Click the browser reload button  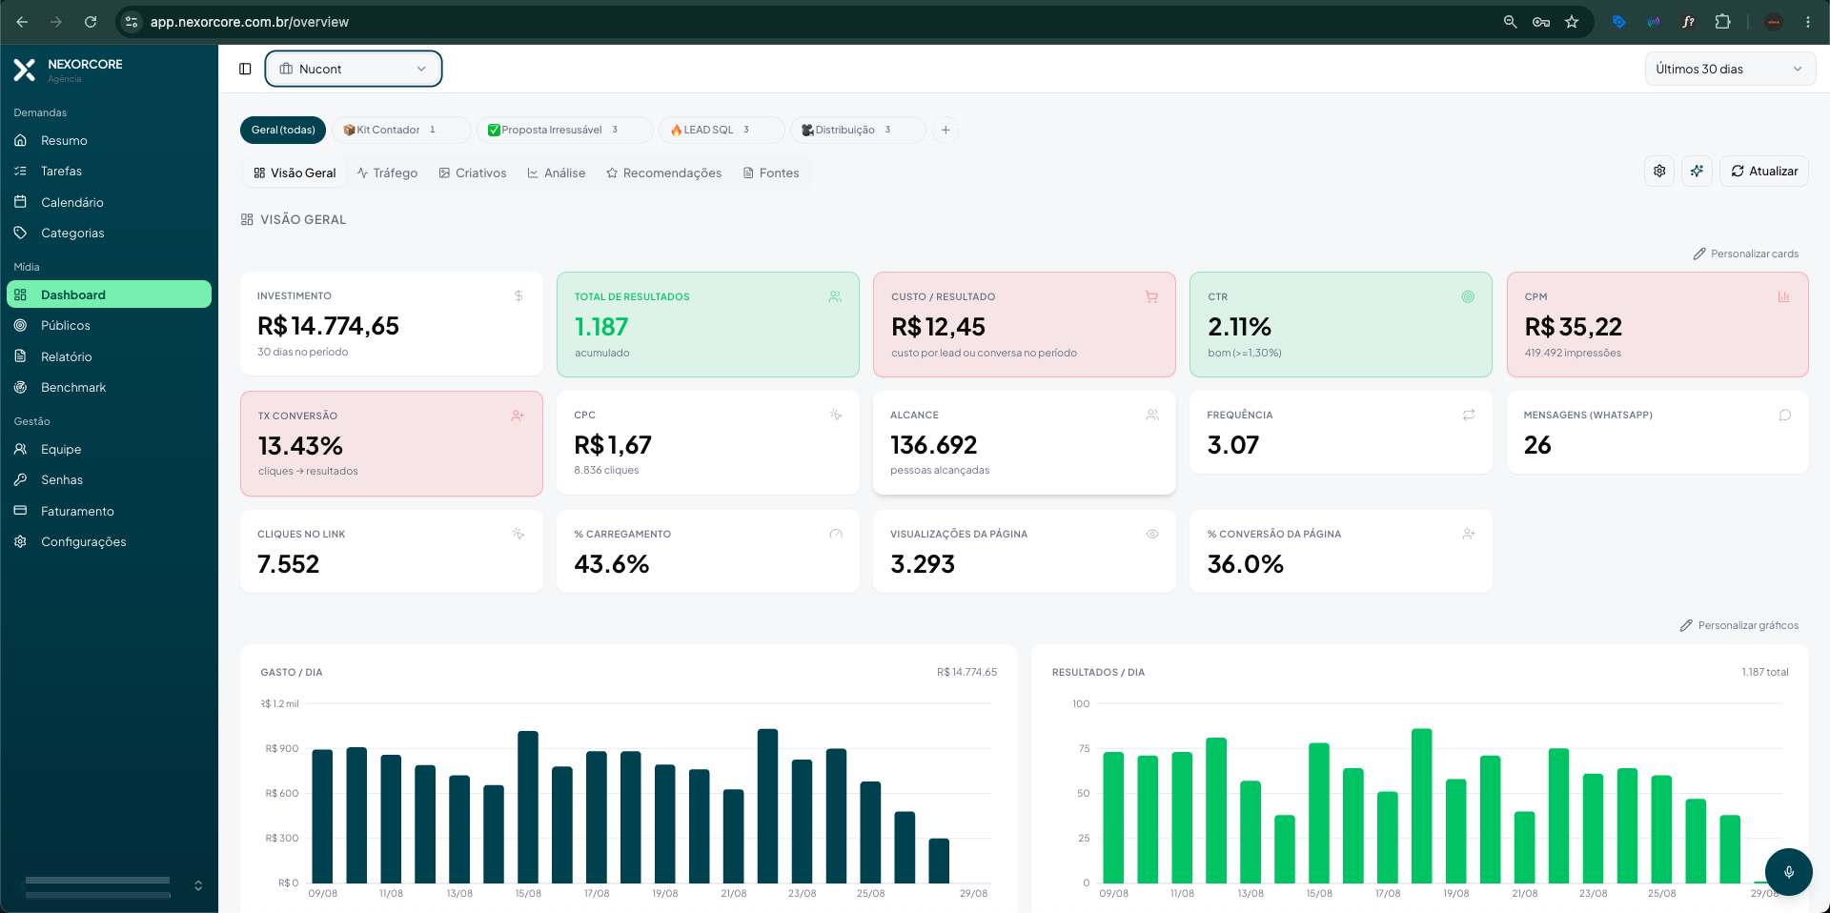91,21
